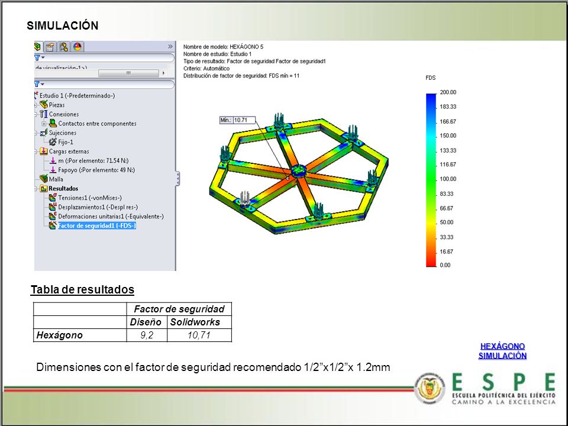The height and width of the screenshot is (426, 568).
Task: Click legend value 0.00
Action: point(445,265)
